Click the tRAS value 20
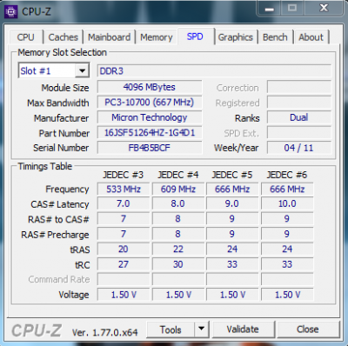Viewport: 348px width, 346px height. pos(124,249)
